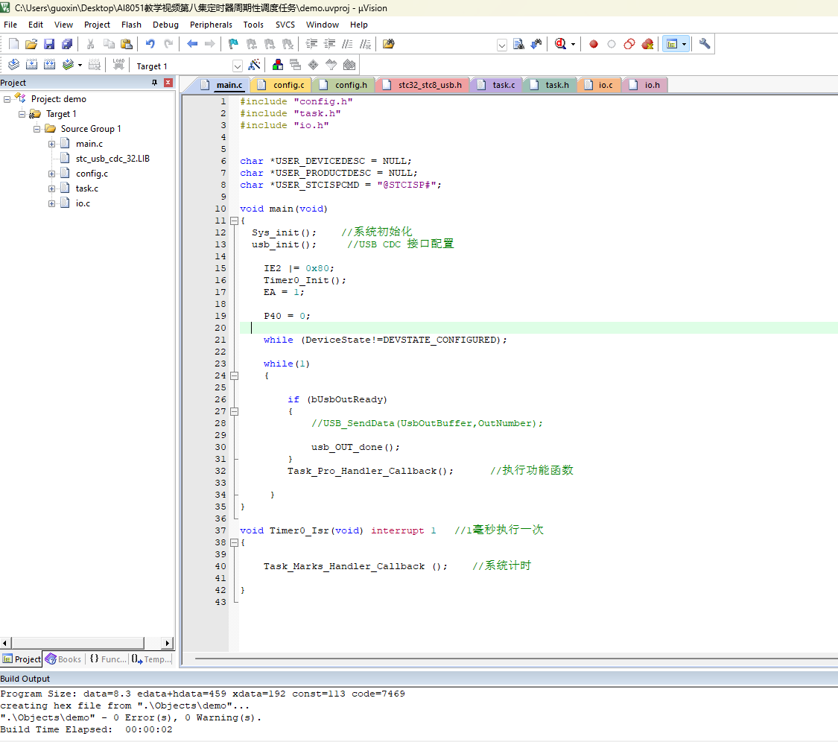Click the Batch Build layered icon
This screenshot has width=838, height=742.
coord(67,65)
